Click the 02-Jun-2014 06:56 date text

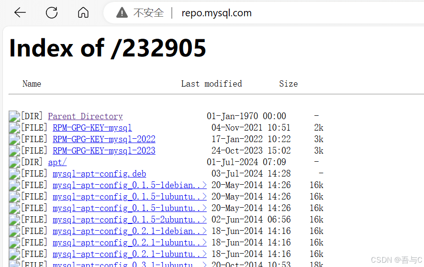tap(251, 220)
